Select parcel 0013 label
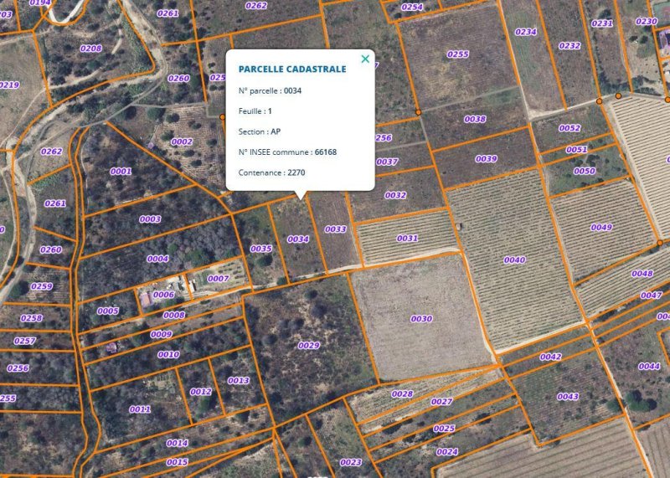 point(239,381)
